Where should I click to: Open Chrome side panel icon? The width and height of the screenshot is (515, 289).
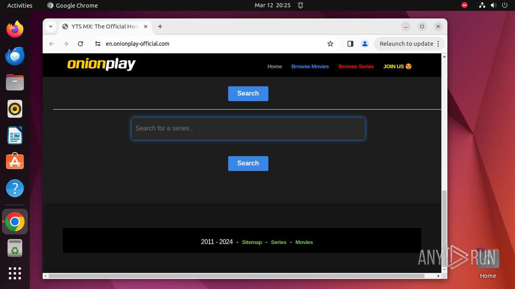(x=350, y=44)
